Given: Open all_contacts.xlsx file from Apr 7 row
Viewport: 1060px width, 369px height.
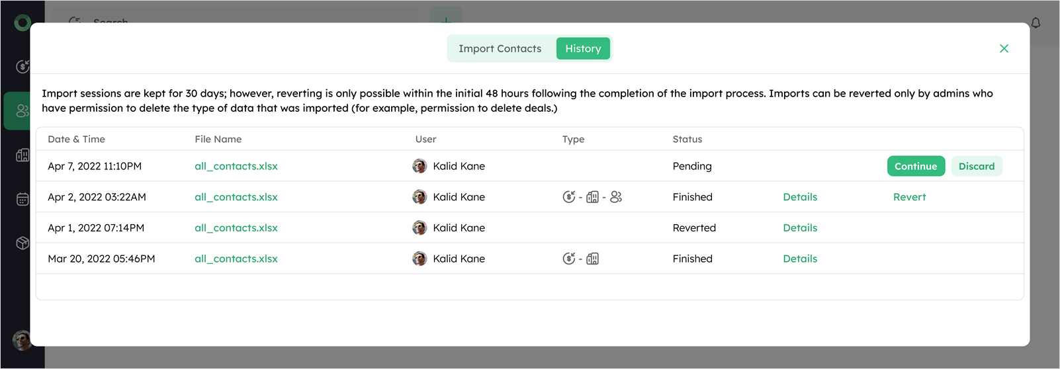Looking at the screenshot, I should pos(236,166).
